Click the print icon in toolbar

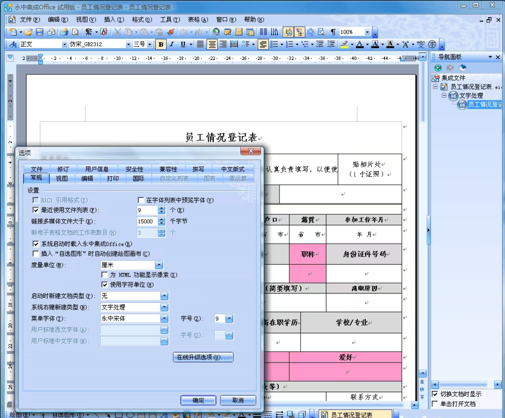64,32
